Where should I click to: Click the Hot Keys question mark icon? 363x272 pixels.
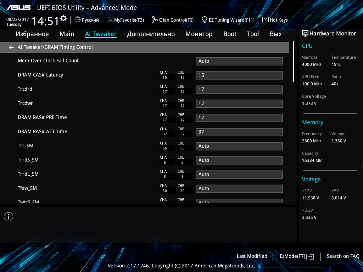pos(265,20)
